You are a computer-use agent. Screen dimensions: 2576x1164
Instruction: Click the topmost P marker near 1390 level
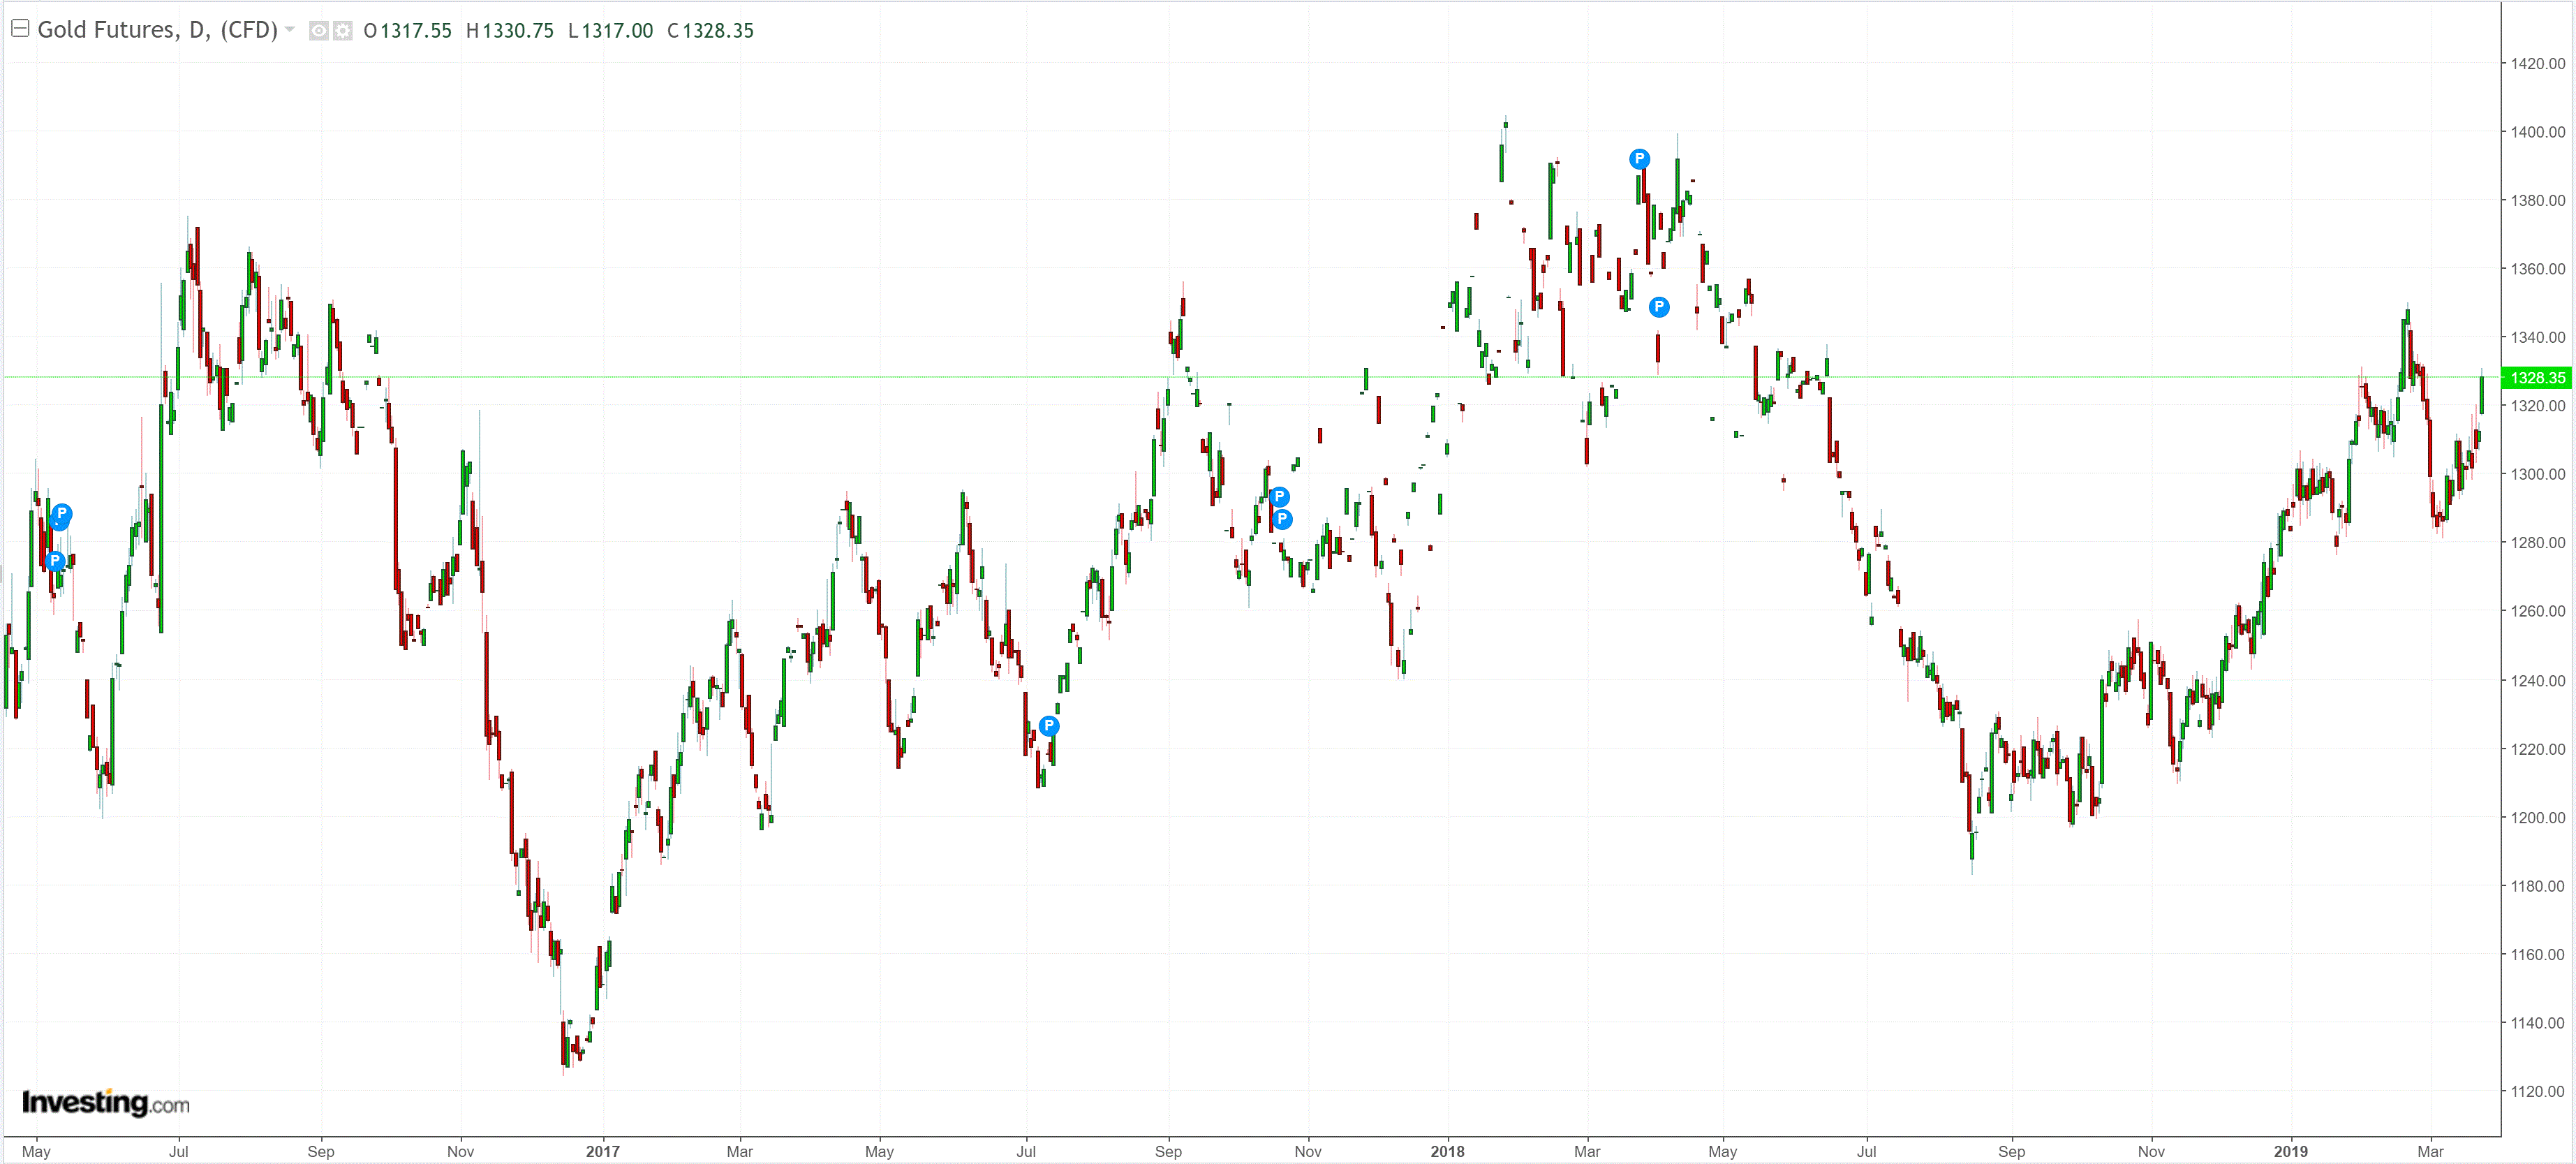(x=1639, y=158)
